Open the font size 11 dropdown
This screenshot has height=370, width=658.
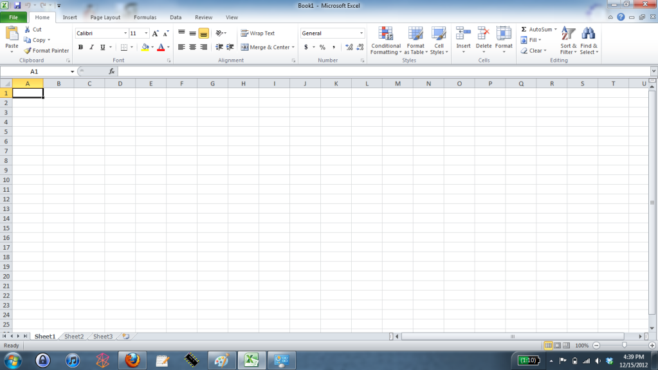point(146,33)
